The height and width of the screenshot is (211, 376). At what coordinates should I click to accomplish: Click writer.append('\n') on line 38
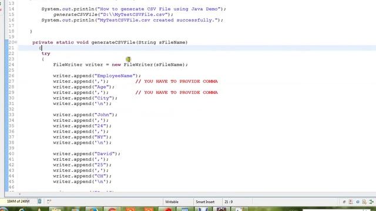point(82,143)
